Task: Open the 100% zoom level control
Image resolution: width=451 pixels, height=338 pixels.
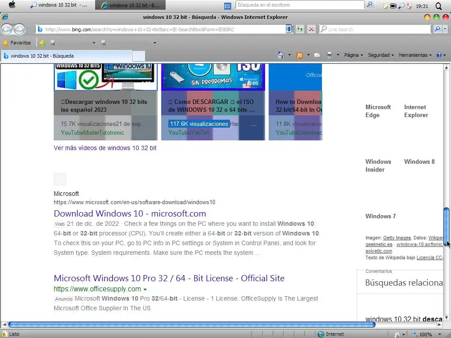Action: pos(426,334)
